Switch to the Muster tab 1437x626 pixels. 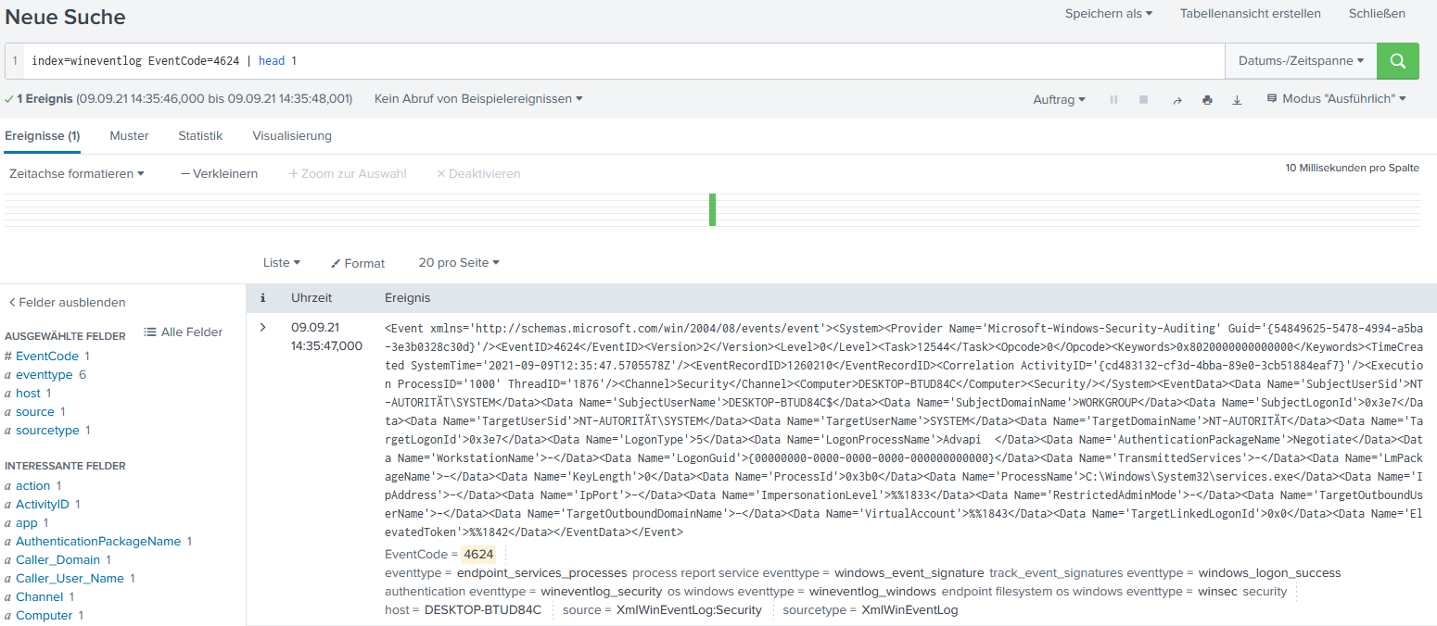[129, 135]
